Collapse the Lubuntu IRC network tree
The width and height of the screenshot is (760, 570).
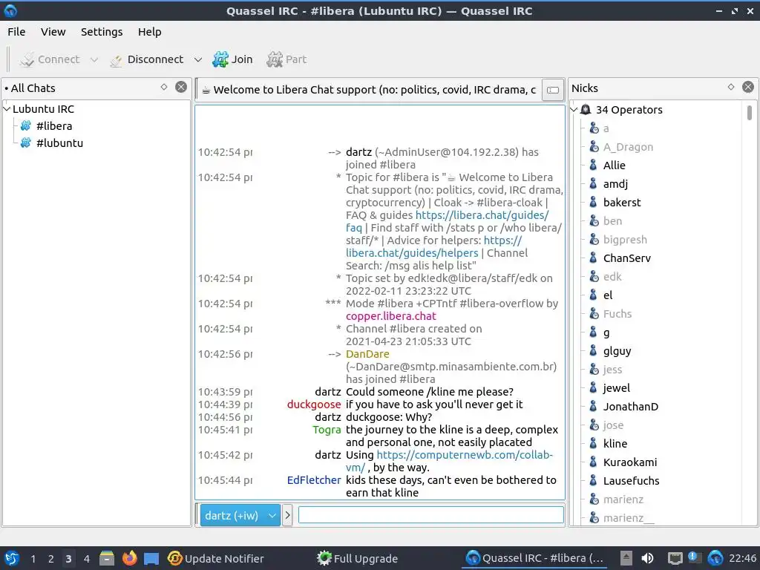7,109
